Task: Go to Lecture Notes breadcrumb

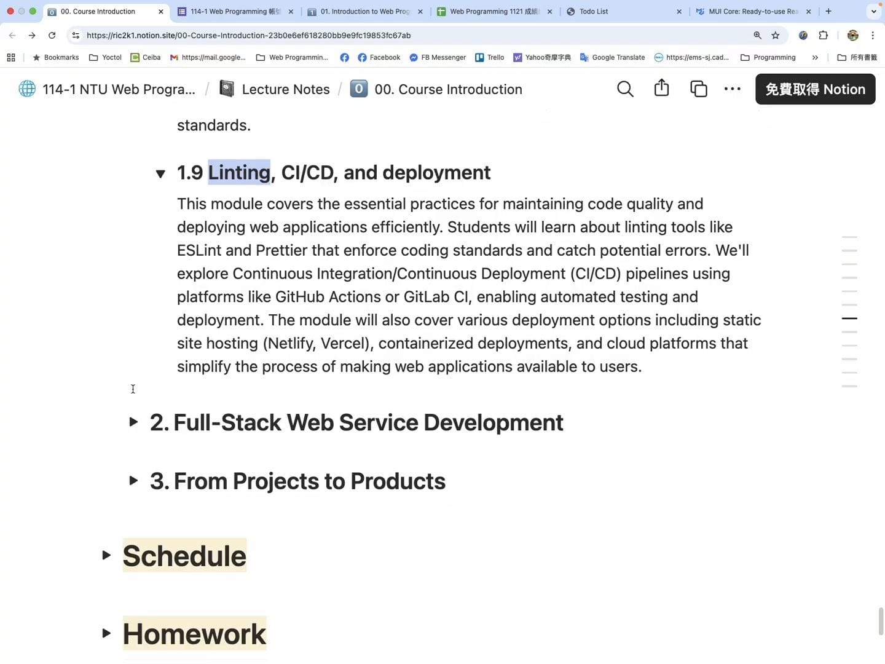Action: (x=285, y=89)
